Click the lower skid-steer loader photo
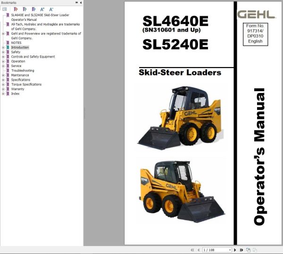283x254 pixels. coord(183,191)
